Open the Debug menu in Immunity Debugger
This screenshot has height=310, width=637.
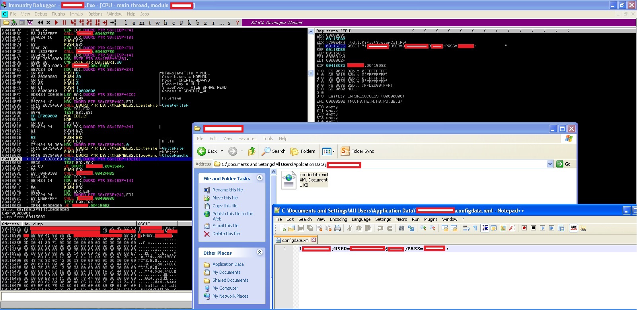[41, 14]
